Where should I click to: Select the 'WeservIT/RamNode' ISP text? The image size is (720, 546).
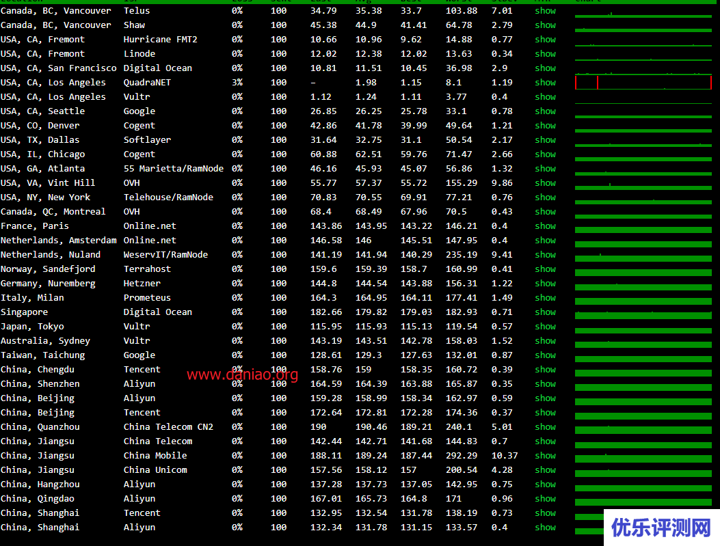[165, 255]
